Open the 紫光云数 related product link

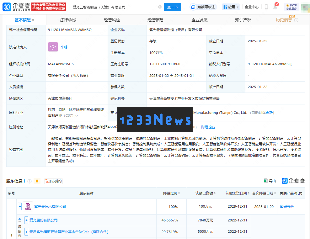(287, 207)
